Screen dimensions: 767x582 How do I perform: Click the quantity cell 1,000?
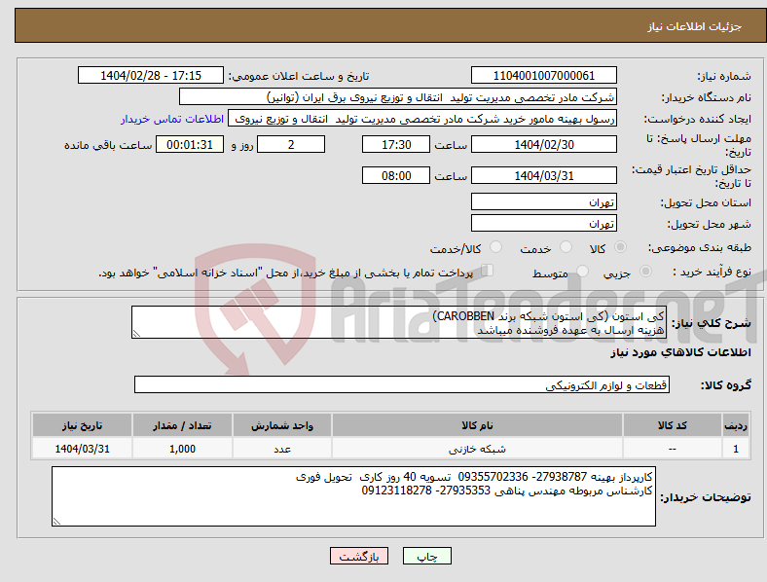182,449
